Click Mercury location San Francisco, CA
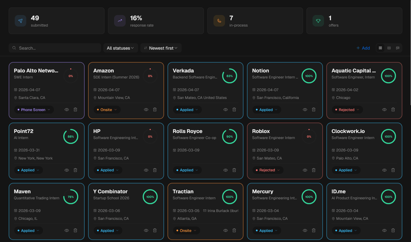Image resolution: width=411 pixels, height=242 pixels. pos(272,219)
